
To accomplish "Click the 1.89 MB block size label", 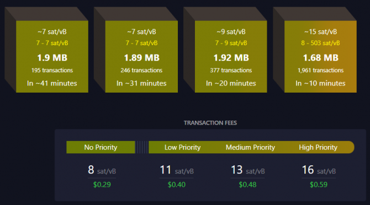I will click(x=141, y=58).
